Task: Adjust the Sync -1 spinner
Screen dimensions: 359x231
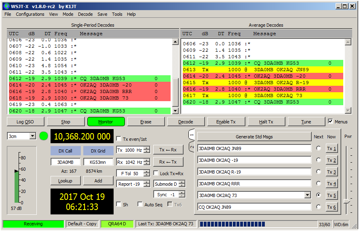Action: [x=169, y=195]
